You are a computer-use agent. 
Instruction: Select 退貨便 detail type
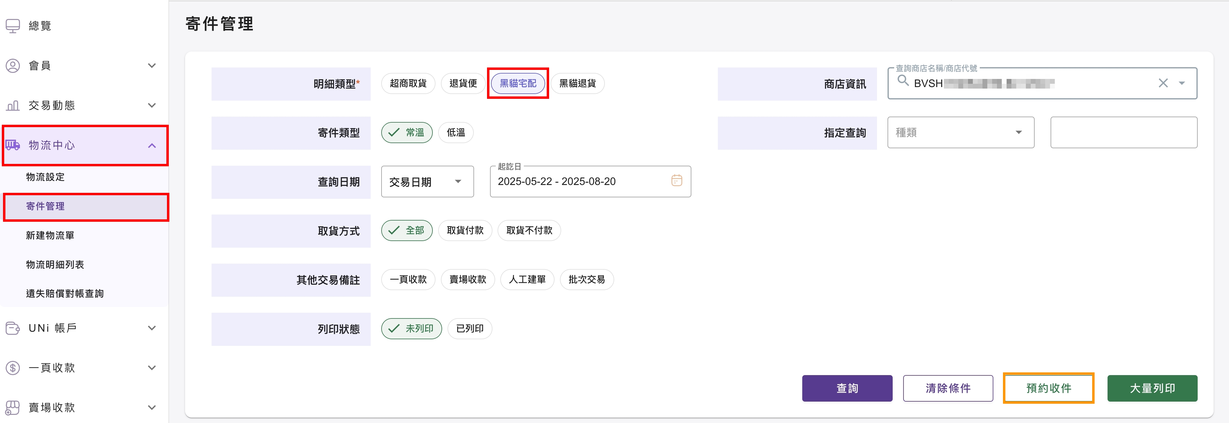(463, 83)
